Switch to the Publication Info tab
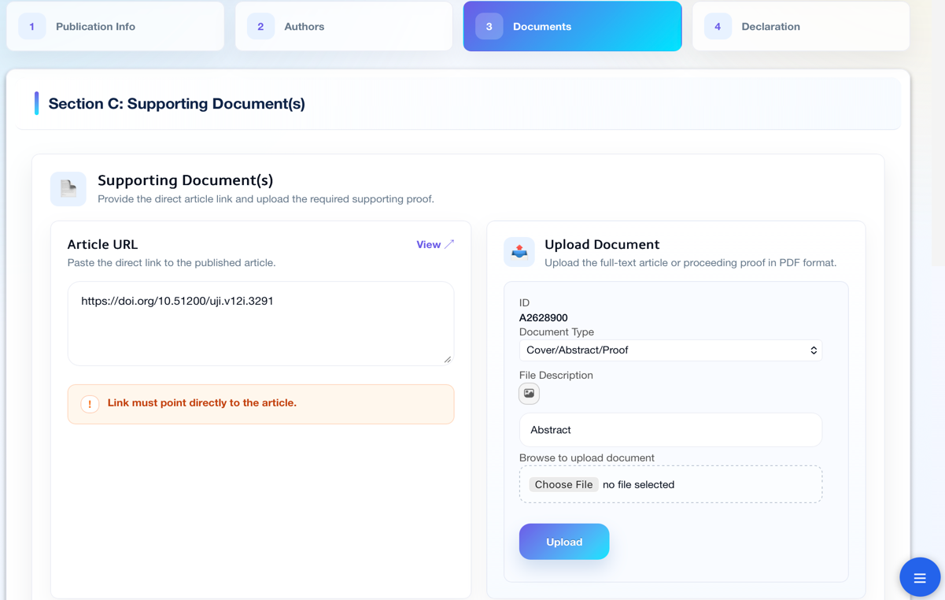The height and width of the screenshot is (600, 945). pos(116,27)
